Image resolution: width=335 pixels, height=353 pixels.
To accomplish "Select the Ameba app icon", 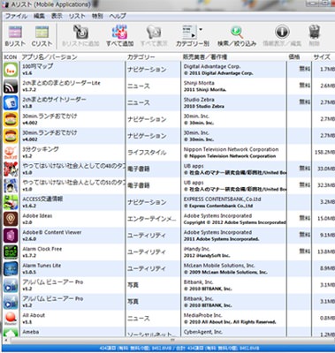I will pyautogui.click(x=11, y=333).
